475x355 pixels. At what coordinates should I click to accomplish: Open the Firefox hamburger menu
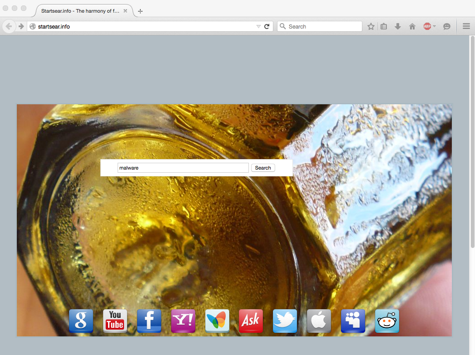pyautogui.click(x=466, y=27)
